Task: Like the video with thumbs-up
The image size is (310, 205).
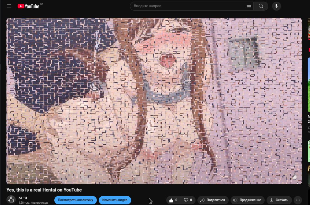Action: click(173, 200)
